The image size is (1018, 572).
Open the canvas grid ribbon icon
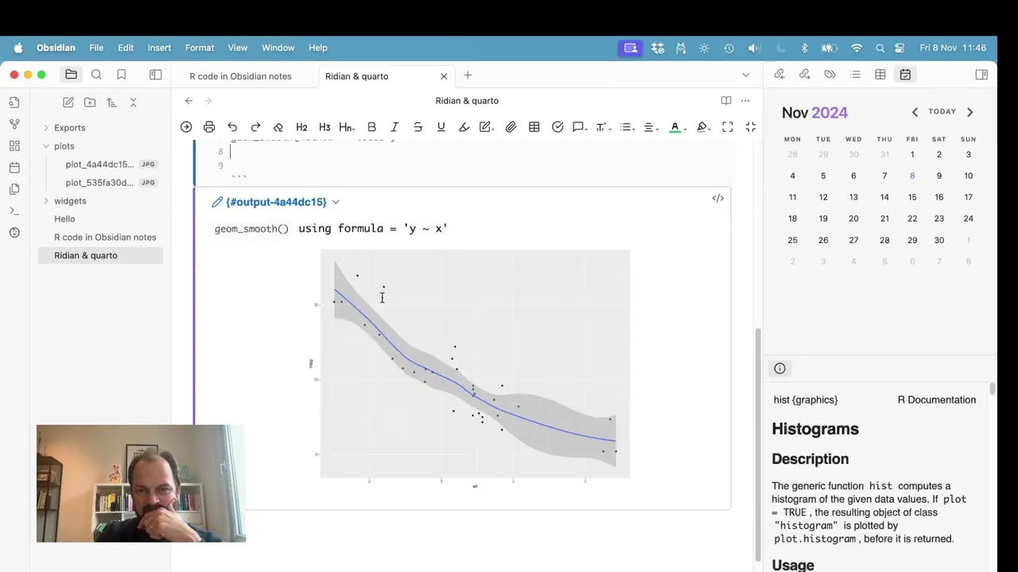[x=14, y=146]
